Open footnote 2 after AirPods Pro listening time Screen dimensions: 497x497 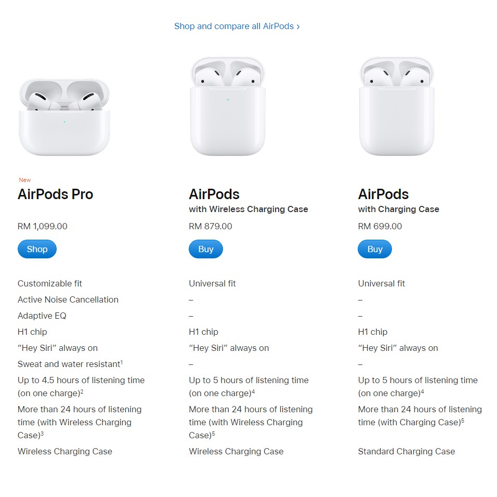pyautogui.click(x=82, y=391)
